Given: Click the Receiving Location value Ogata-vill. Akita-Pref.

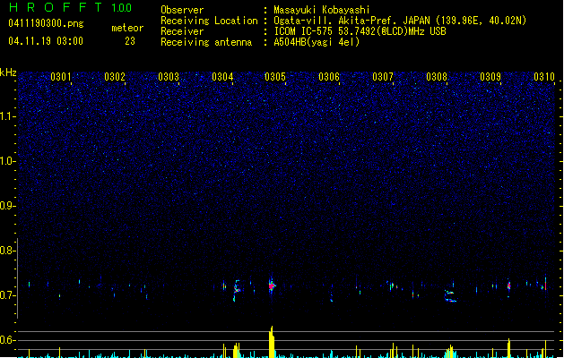Looking at the screenshot, I should point(336,21).
